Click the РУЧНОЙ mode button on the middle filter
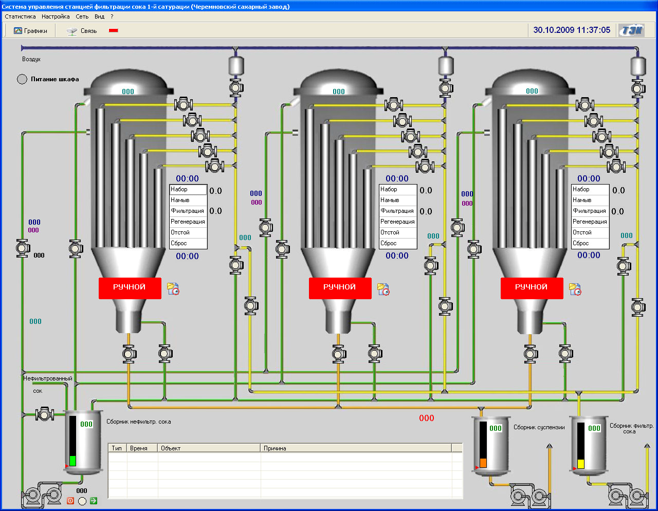 point(340,287)
